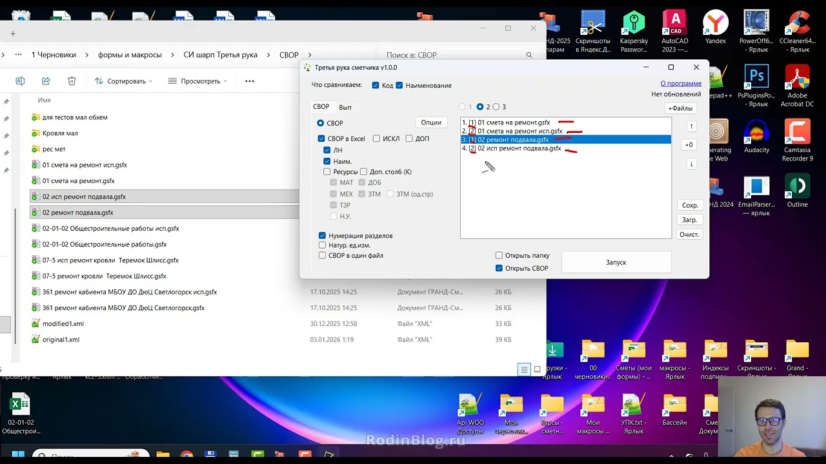This screenshot has height=464, width=826.
Task: Open Скриншоты в Яндекс.Диск shortcut
Action: tap(592, 31)
